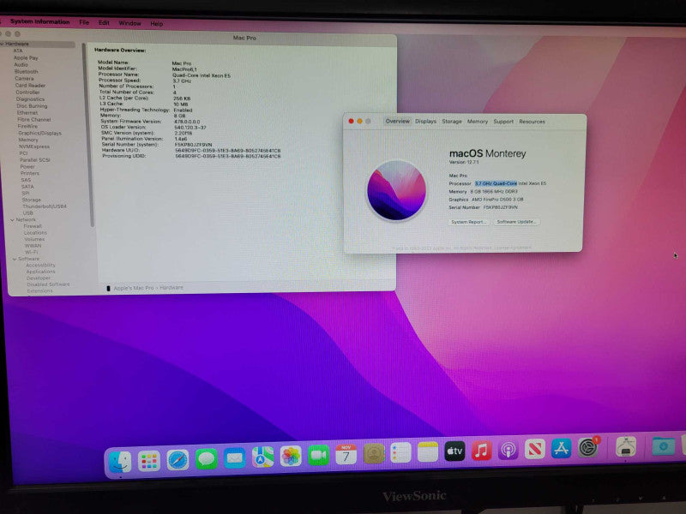Open the System Information app menu

click(x=39, y=21)
